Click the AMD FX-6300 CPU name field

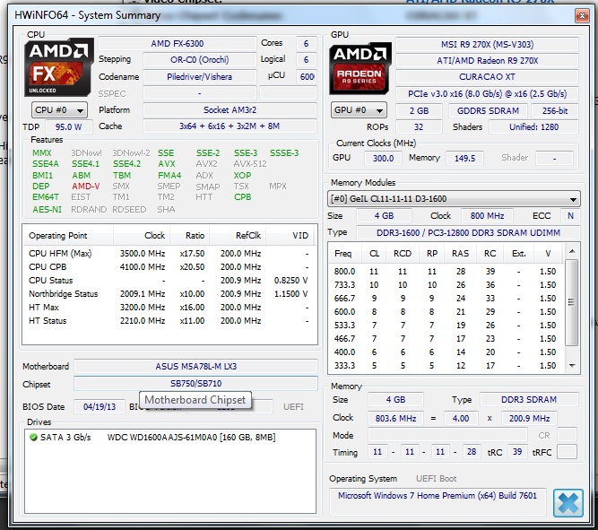[178, 44]
